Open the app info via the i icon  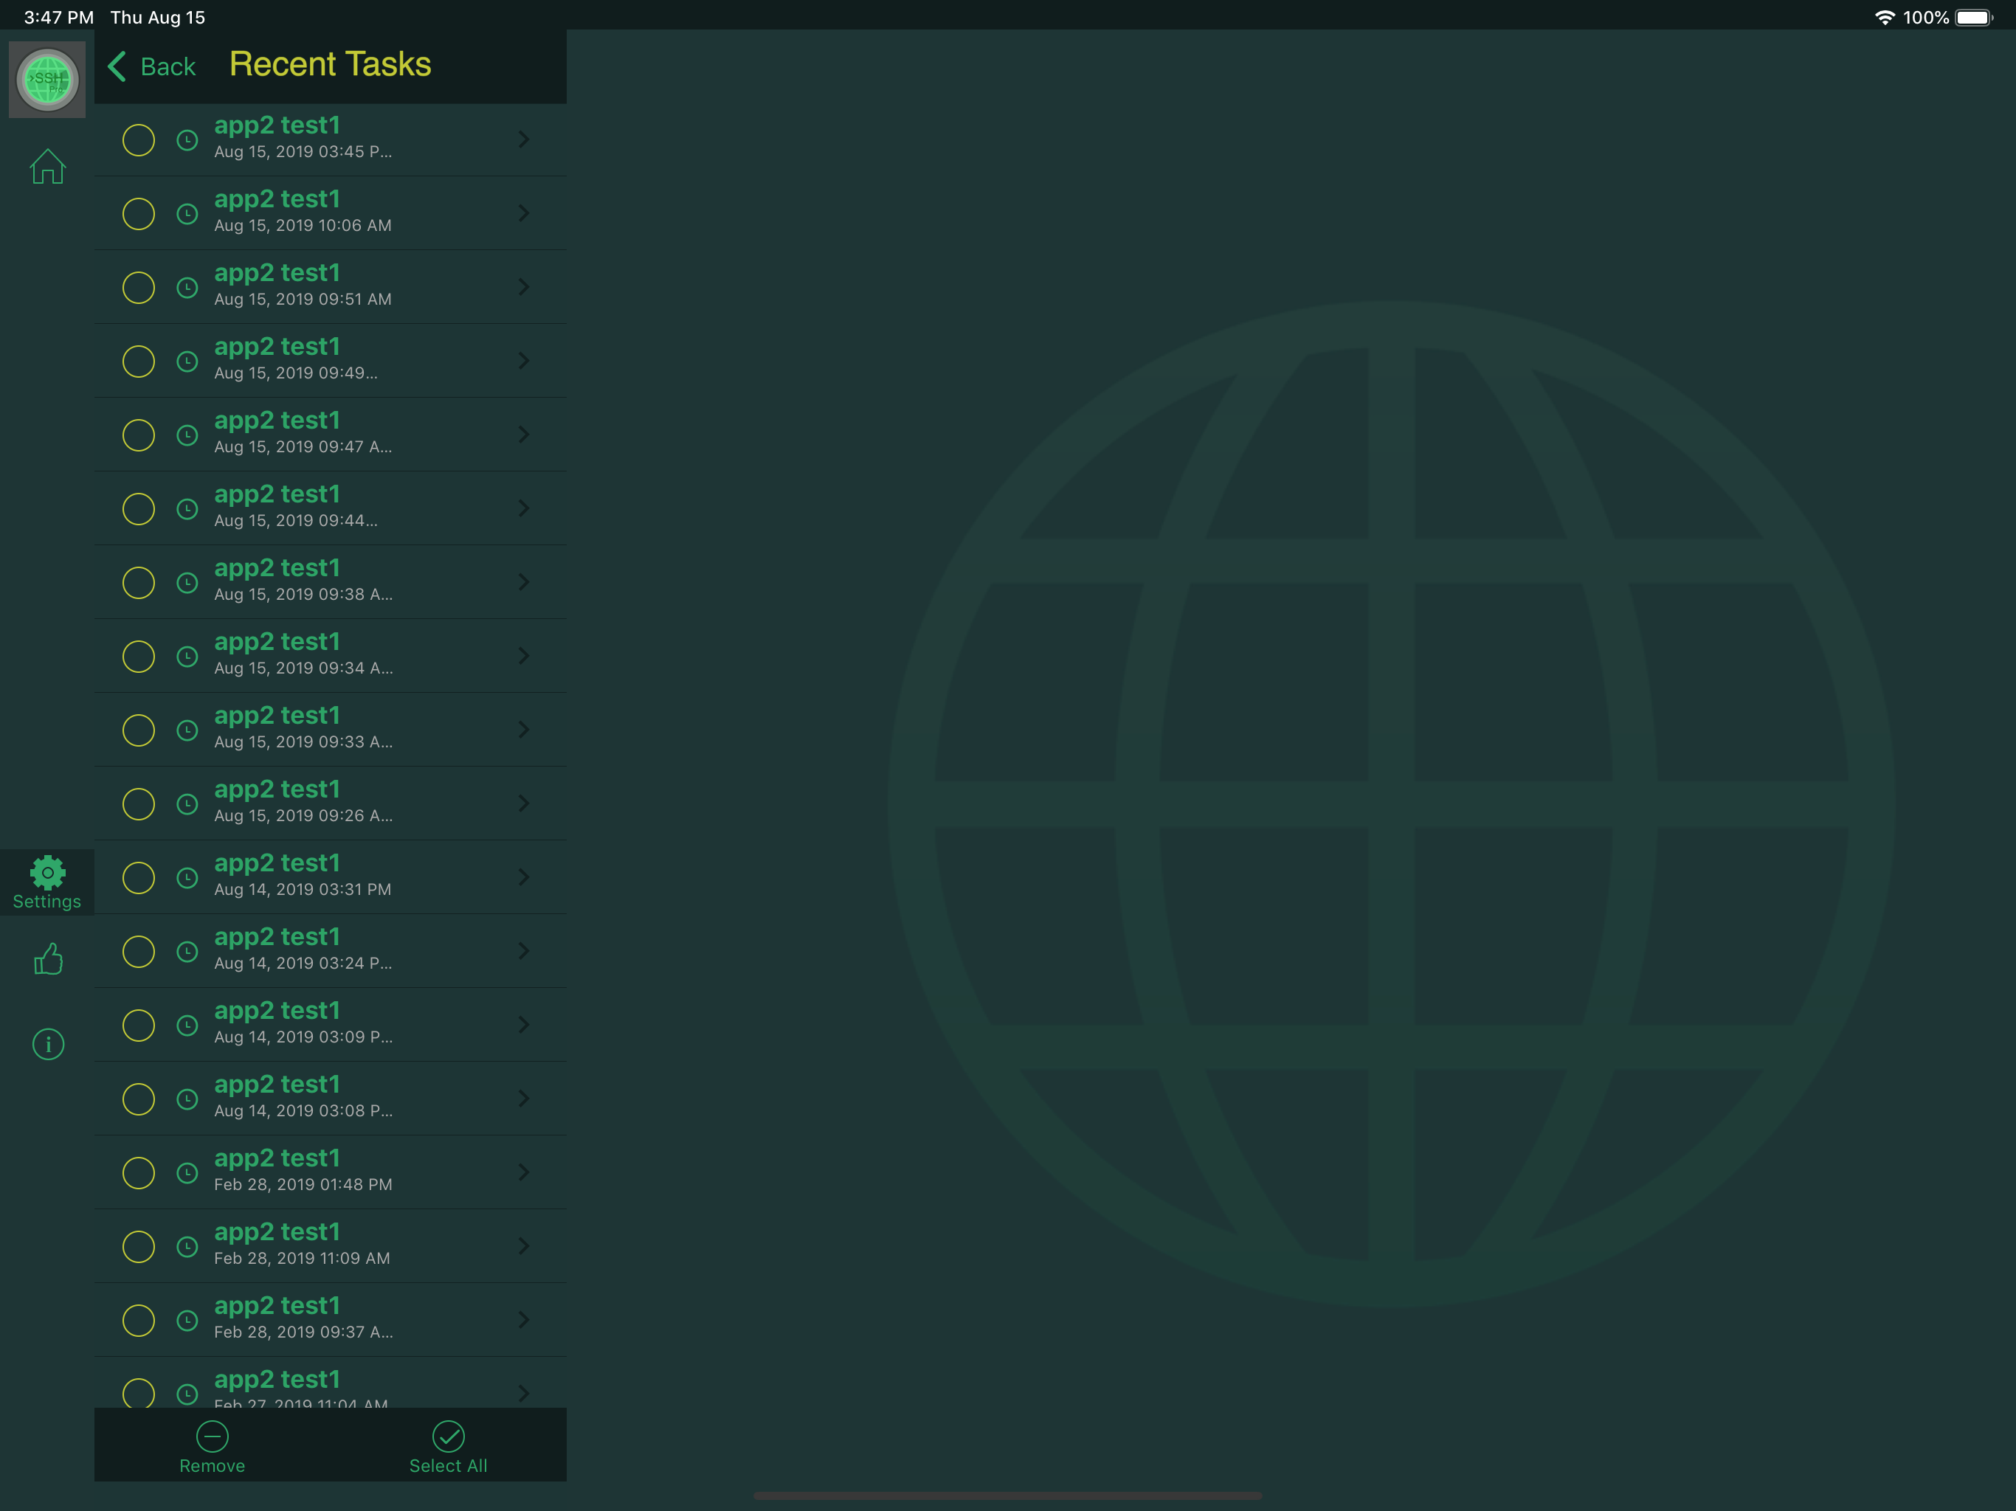47,1043
